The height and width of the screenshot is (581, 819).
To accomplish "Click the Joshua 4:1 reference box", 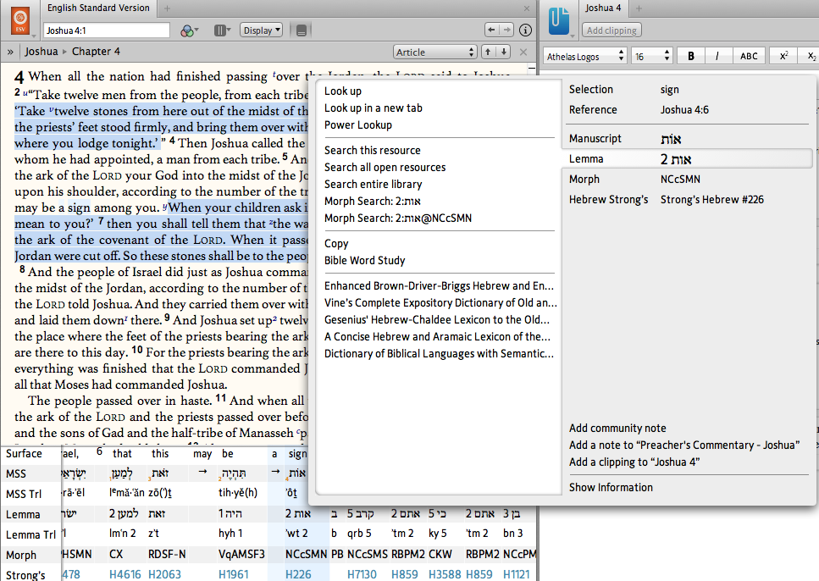I will (x=107, y=30).
